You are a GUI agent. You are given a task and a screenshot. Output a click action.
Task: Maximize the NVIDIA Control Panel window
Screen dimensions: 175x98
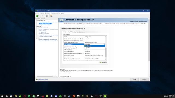pos(144,11)
